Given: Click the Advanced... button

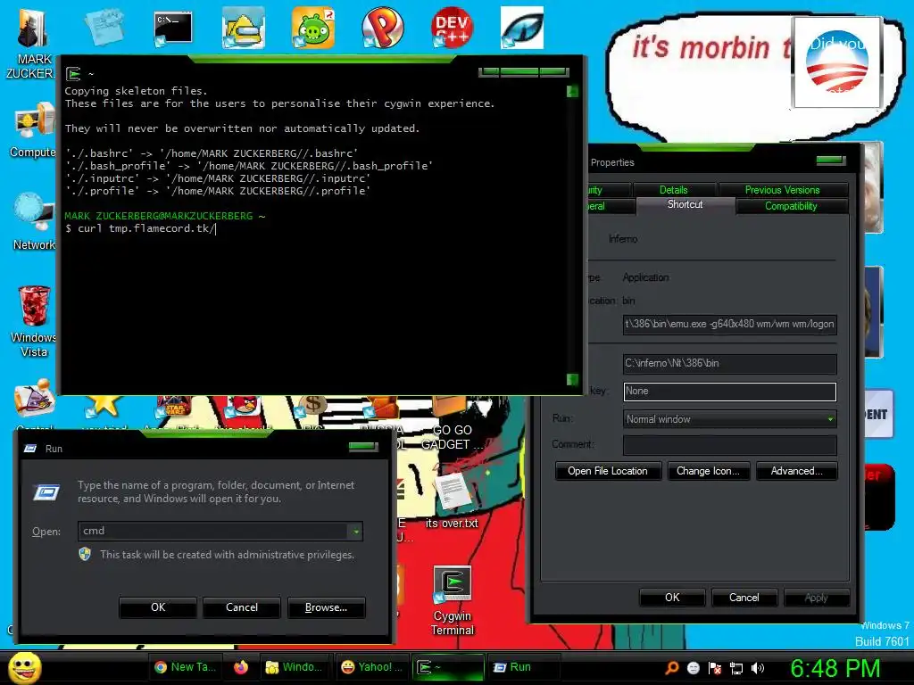Looking at the screenshot, I should click(796, 471).
